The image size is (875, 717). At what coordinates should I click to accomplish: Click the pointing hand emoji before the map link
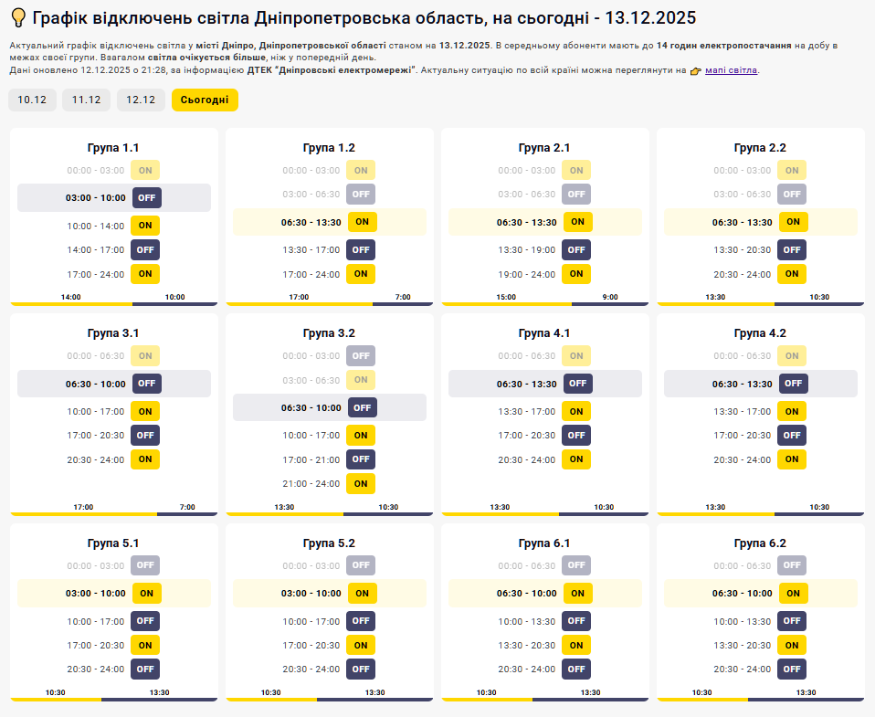pos(695,69)
